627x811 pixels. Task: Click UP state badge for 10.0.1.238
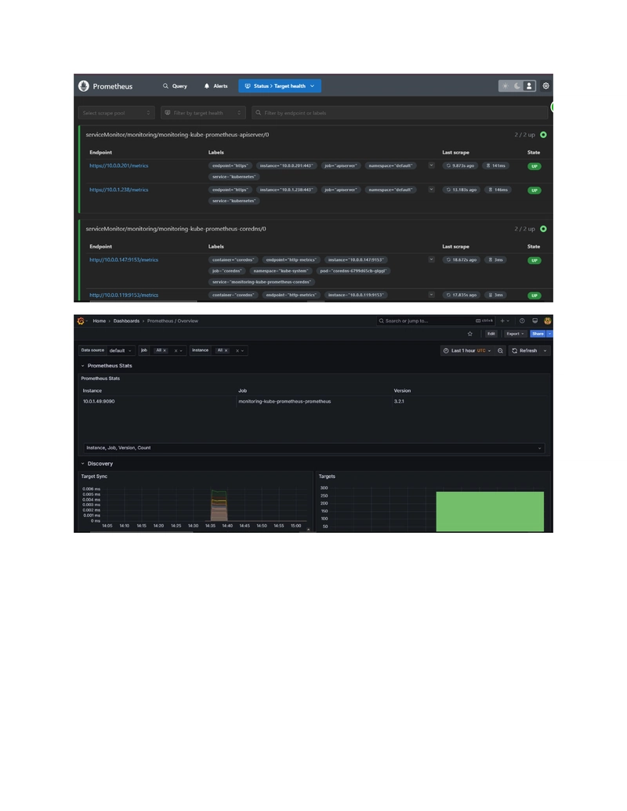535,190
